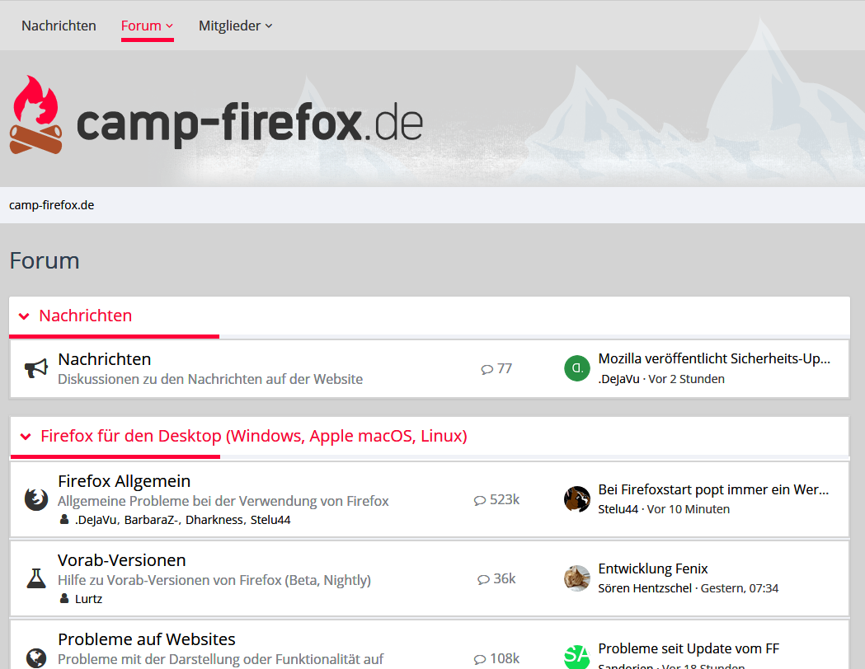Click the comment bubble icon next to 36k
This screenshot has width=865, height=669.
pyautogui.click(x=484, y=580)
